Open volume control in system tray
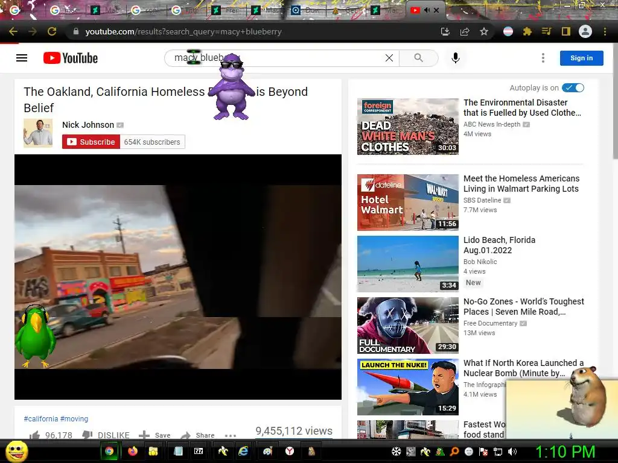The height and width of the screenshot is (463, 618). pyautogui.click(x=513, y=452)
